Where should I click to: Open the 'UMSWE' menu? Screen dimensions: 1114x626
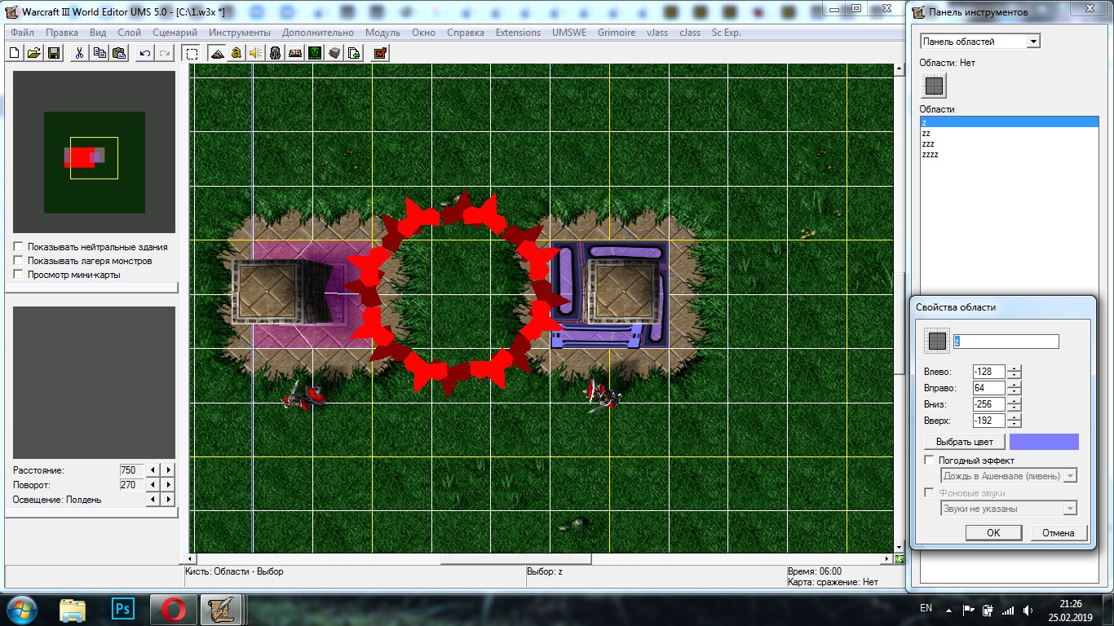568,33
